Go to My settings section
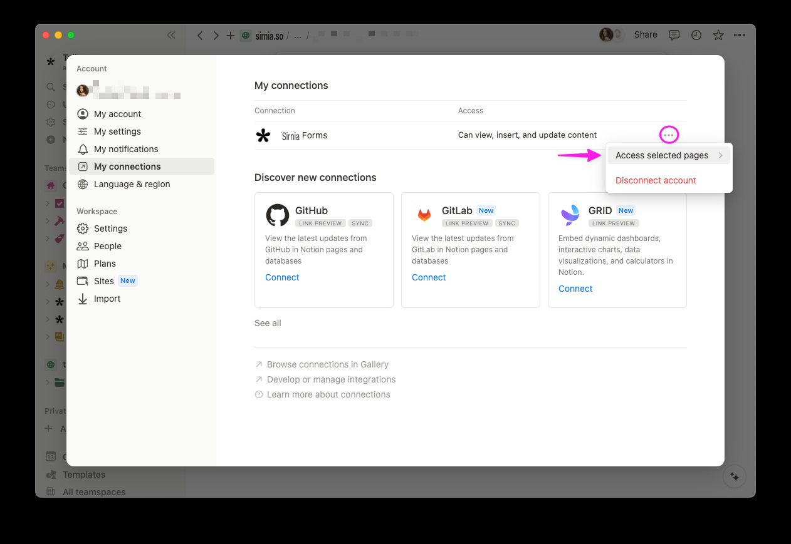Screen dimensions: 791x544 coord(141,131)
